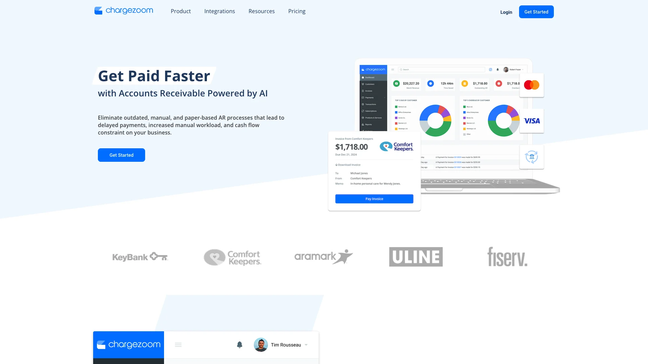Click the Login link in header
Image resolution: width=648 pixels, height=364 pixels.
point(506,12)
